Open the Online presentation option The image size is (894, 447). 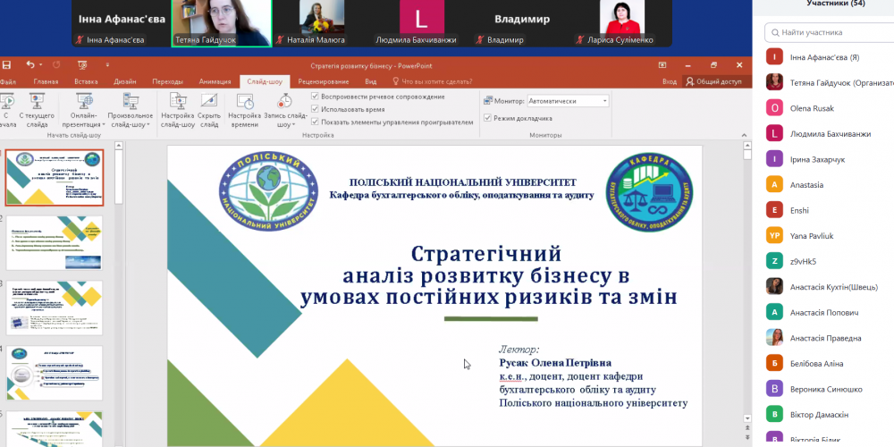83,105
